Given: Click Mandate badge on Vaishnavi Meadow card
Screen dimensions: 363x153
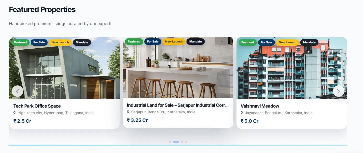Looking at the screenshot, I should click(x=309, y=42).
